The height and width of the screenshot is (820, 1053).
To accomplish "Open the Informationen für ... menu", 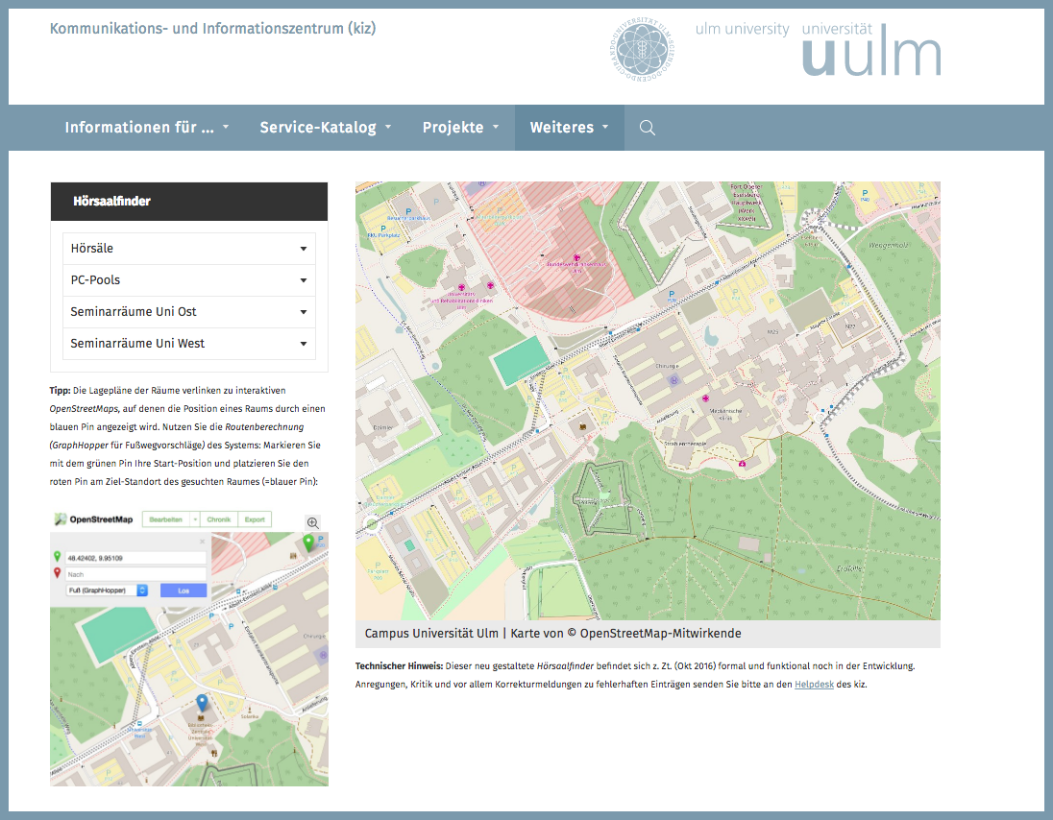I will [x=146, y=128].
